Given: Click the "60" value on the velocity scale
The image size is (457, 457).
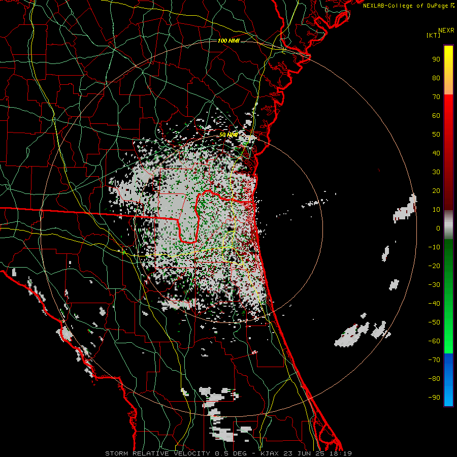Looking at the screenshot, I should point(436,116).
